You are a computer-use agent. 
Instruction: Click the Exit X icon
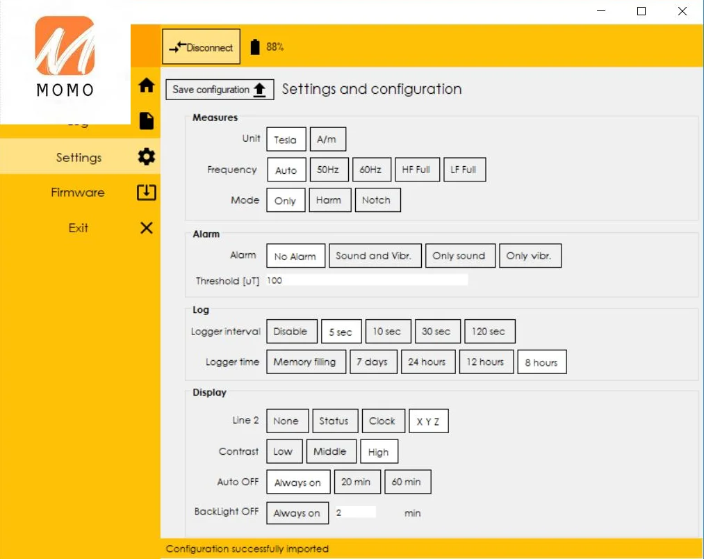coord(146,228)
